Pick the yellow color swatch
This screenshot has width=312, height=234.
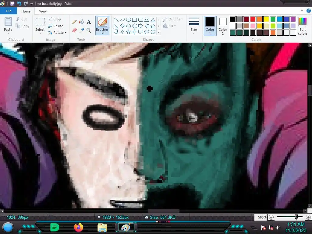pos(266,19)
